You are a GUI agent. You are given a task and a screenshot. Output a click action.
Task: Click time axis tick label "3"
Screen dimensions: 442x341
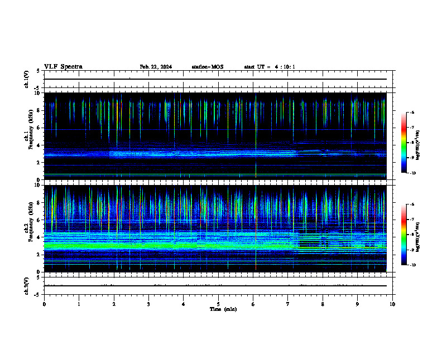(x=148, y=304)
